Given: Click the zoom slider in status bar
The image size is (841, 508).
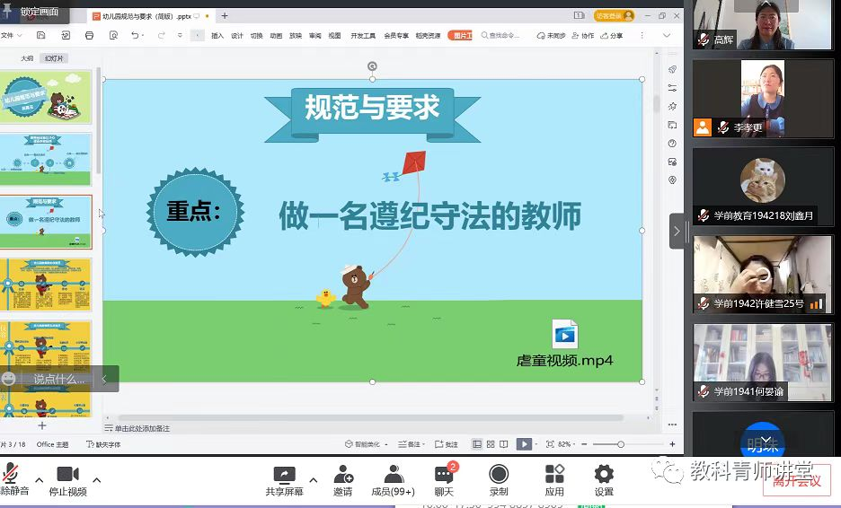Looking at the screenshot, I should (x=620, y=444).
